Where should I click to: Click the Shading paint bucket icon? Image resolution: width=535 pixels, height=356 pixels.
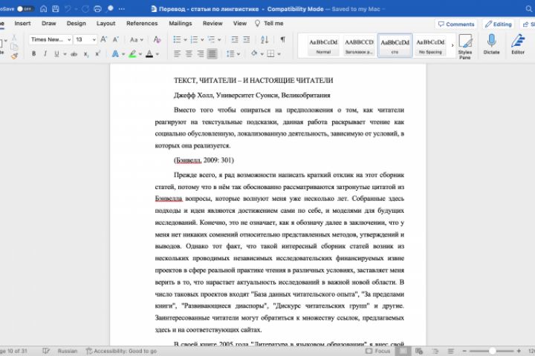click(x=254, y=54)
